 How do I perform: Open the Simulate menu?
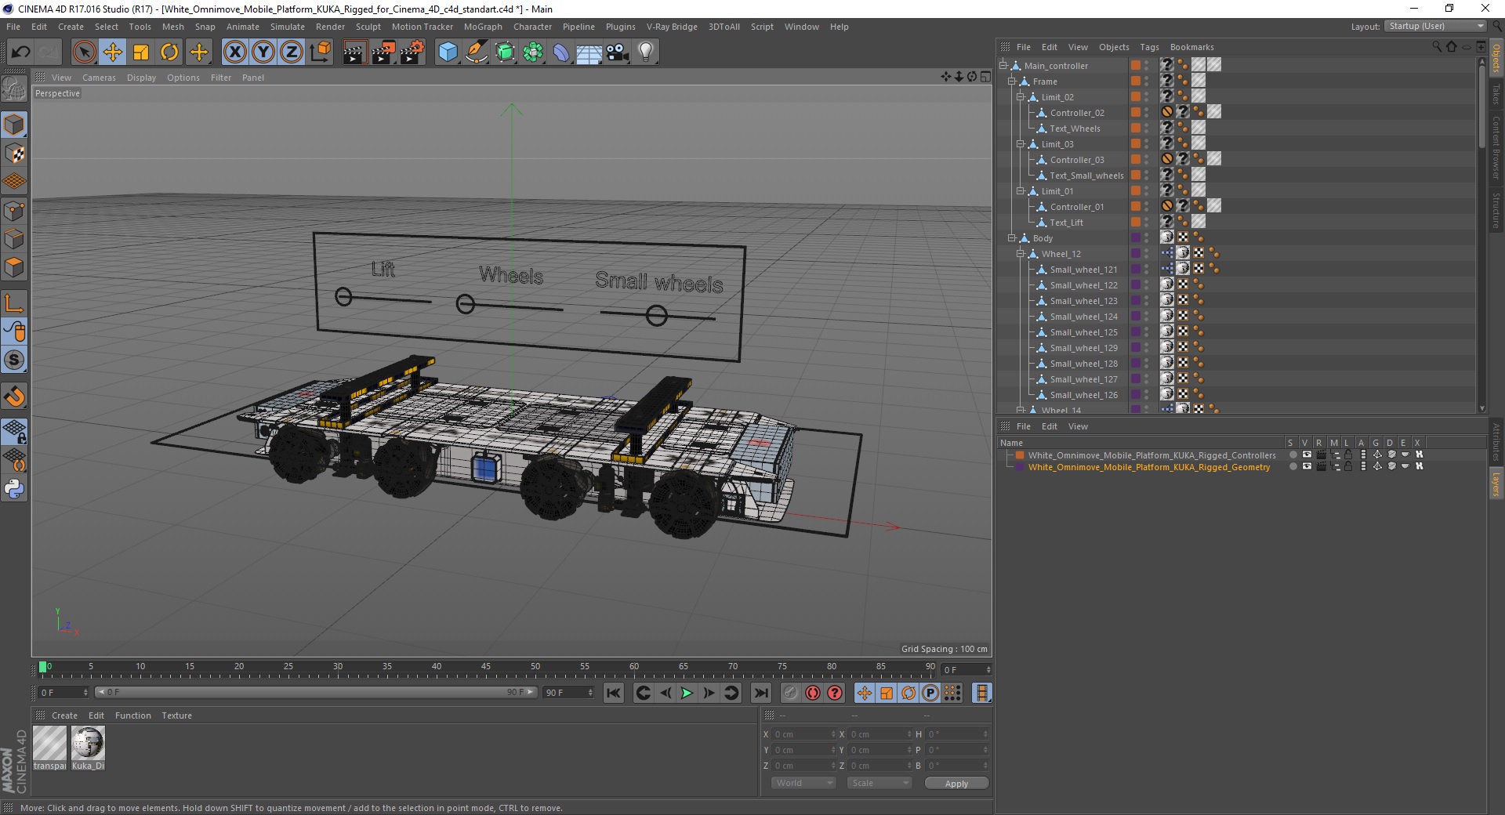point(288,27)
